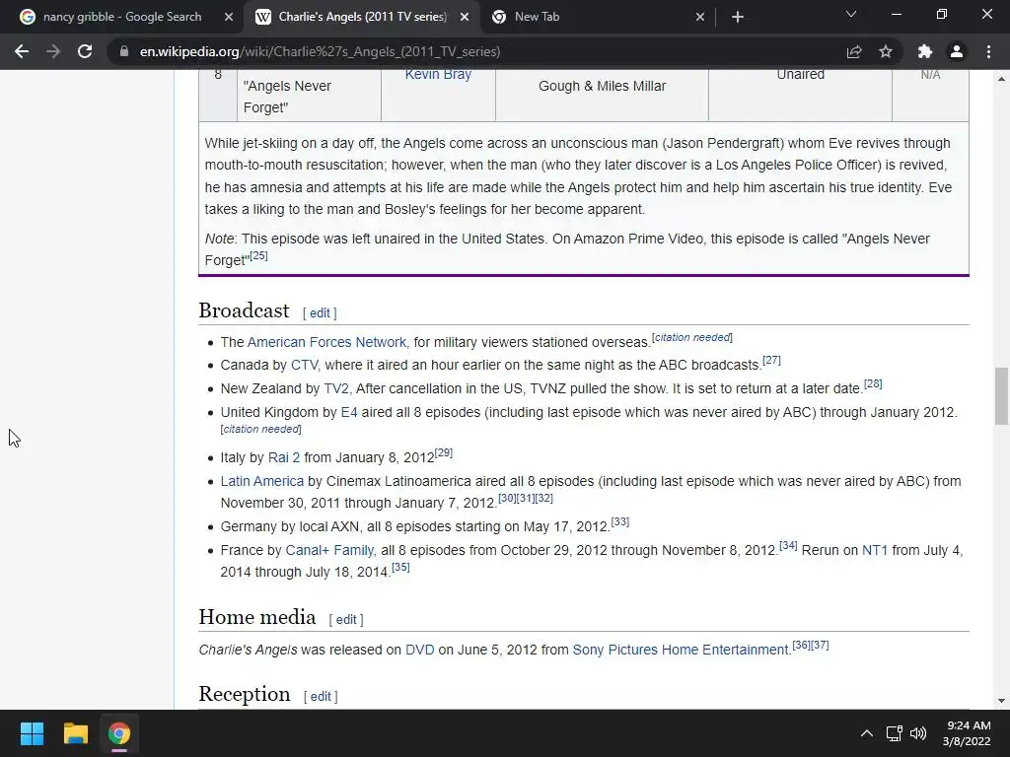Edit the Broadcast section
Screen dimensions: 1010x757
click(x=320, y=312)
